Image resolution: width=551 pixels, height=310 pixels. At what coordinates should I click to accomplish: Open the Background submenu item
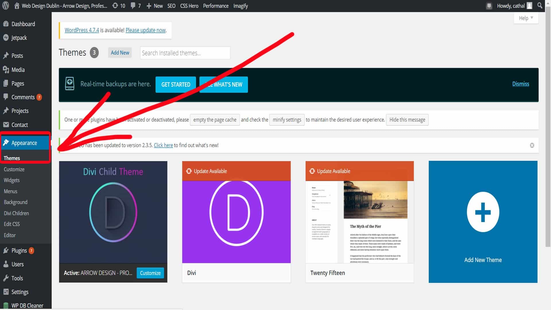coord(16,202)
